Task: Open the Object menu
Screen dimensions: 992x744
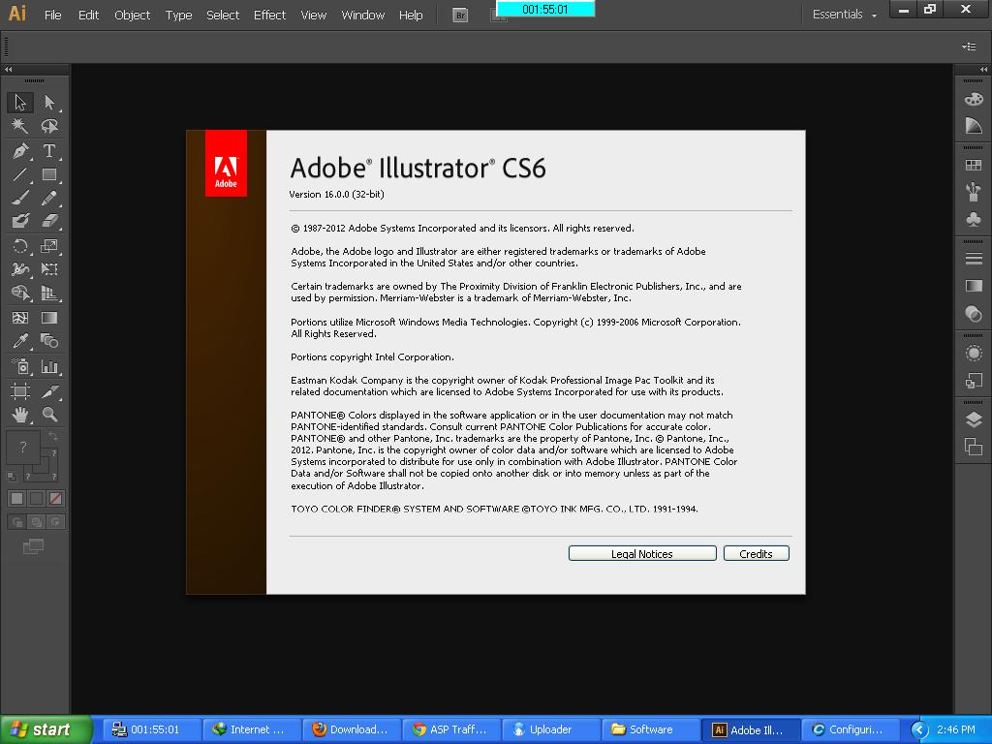Action: pos(132,15)
